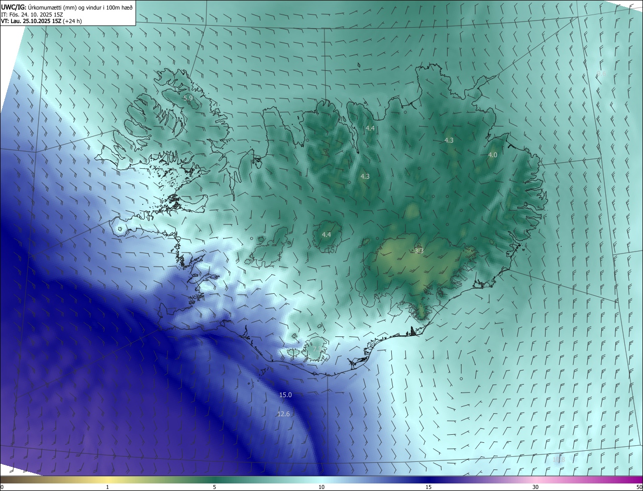Click the 3.3 value on the large glacier
This screenshot has width=643, height=491.
[x=419, y=251]
